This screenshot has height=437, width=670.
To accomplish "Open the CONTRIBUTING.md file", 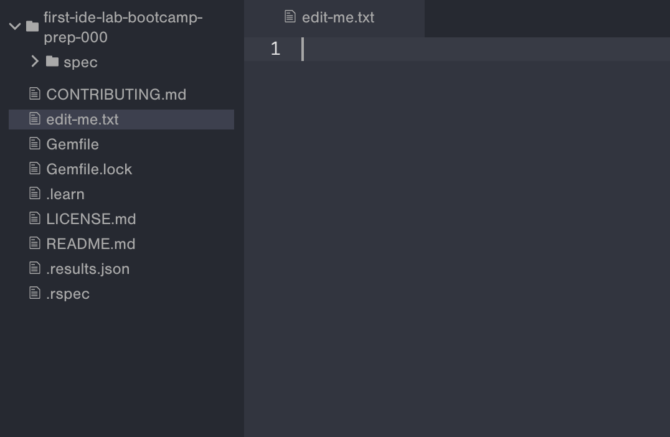I will coord(116,94).
